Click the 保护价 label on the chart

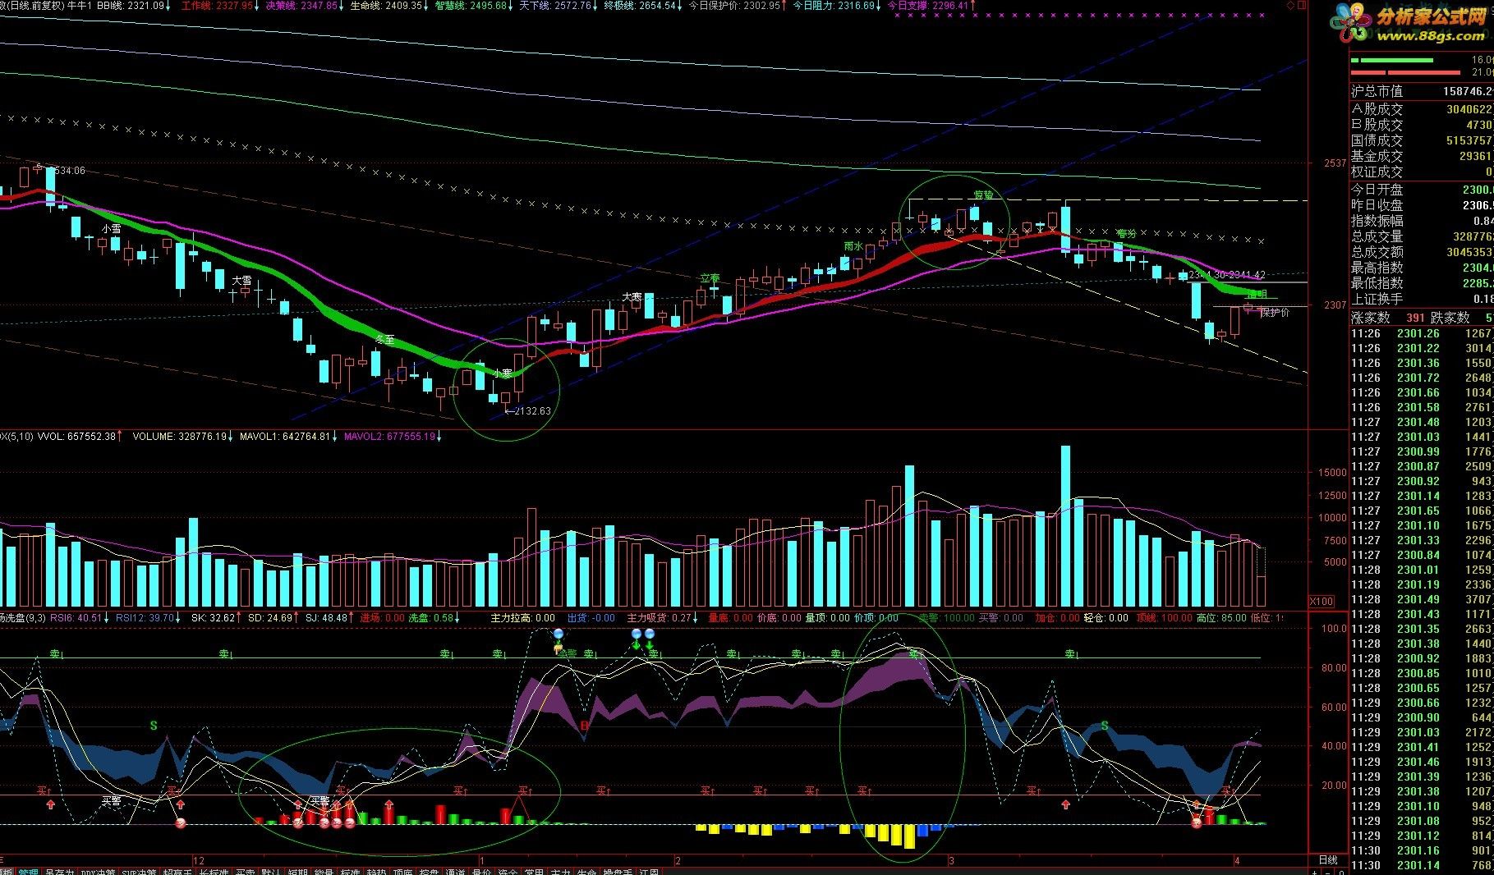[1276, 312]
